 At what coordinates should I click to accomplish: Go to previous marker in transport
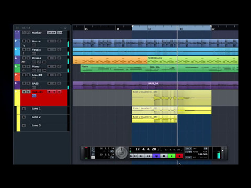point(131,156)
